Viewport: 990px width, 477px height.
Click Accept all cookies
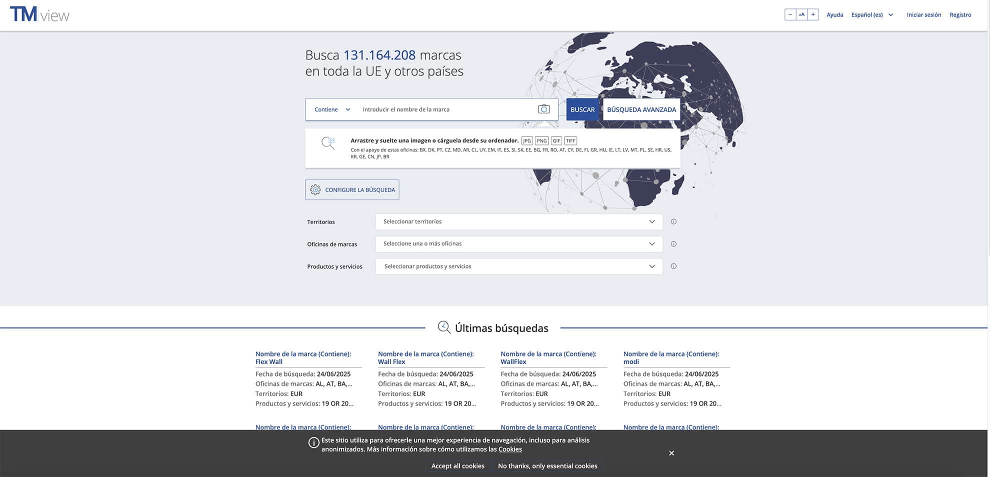[x=457, y=466]
